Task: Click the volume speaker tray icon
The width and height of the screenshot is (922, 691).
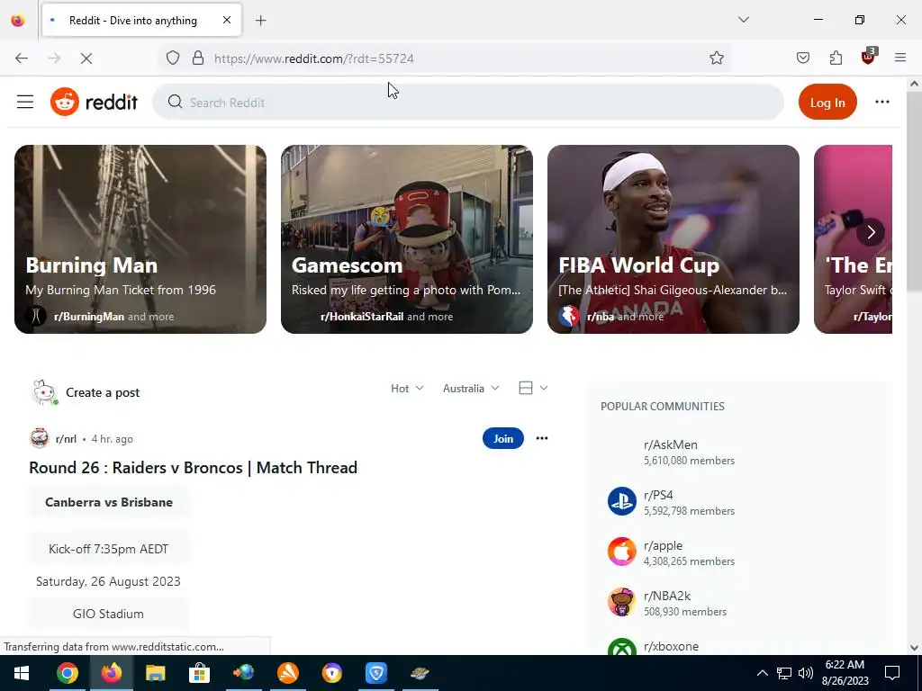Action: coord(806,673)
